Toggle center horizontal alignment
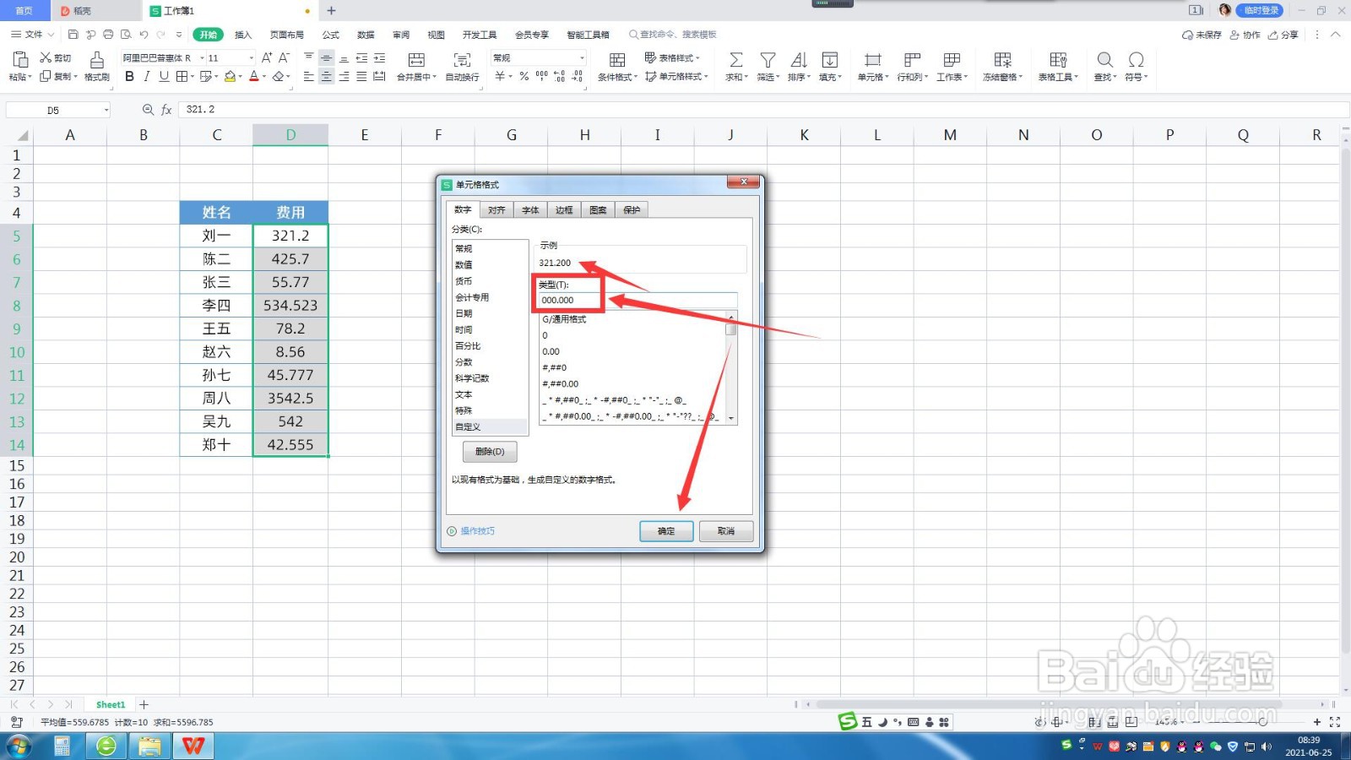 [326, 77]
